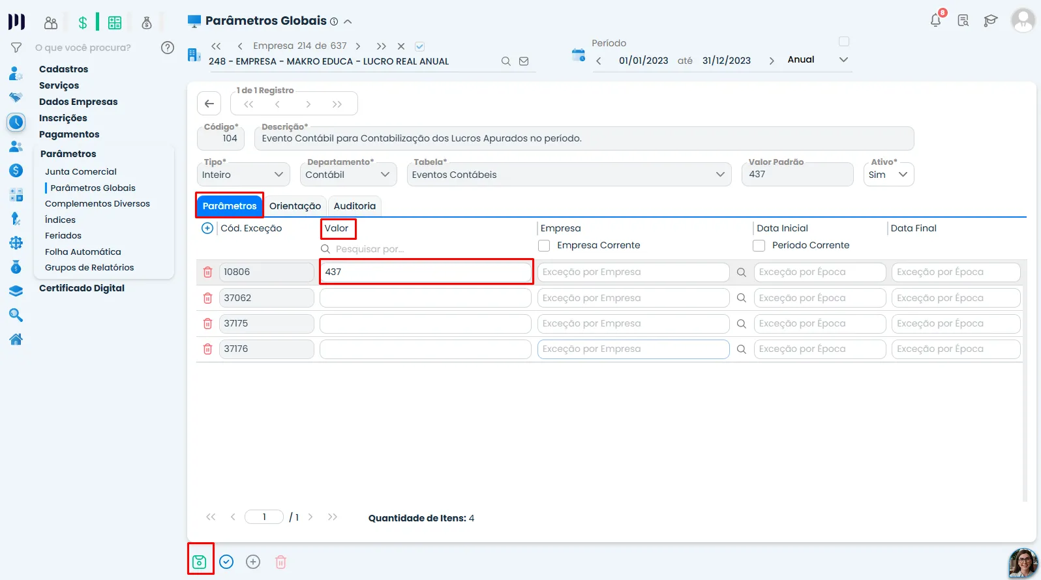Go back using the arrow button

pyautogui.click(x=209, y=104)
